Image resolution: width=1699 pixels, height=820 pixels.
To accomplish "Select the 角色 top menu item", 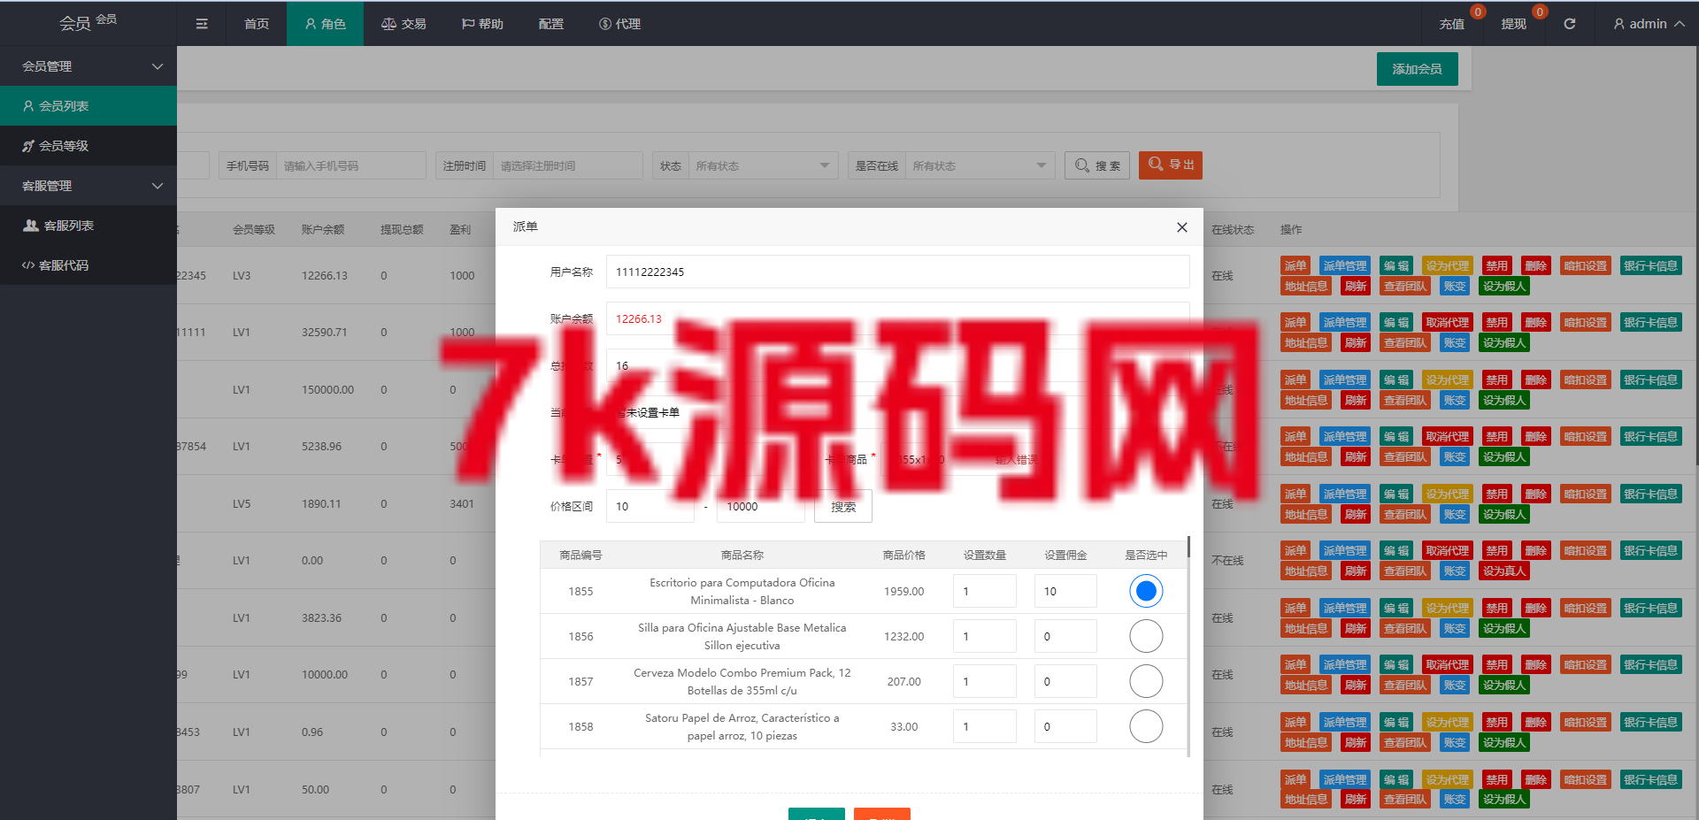I will click(x=325, y=24).
